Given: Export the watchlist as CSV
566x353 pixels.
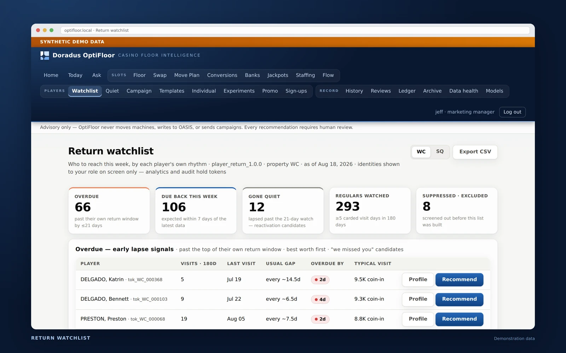Looking at the screenshot, I should (x=475, y=152).
